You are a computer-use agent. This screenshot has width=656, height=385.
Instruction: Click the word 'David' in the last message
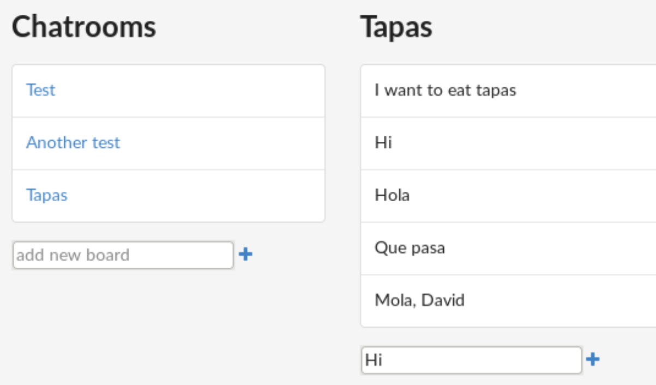point(443,300)
